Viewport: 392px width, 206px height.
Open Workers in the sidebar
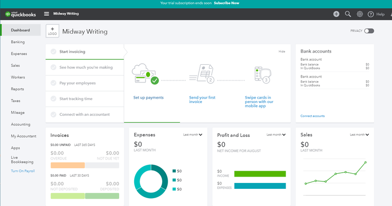[18, 77]
